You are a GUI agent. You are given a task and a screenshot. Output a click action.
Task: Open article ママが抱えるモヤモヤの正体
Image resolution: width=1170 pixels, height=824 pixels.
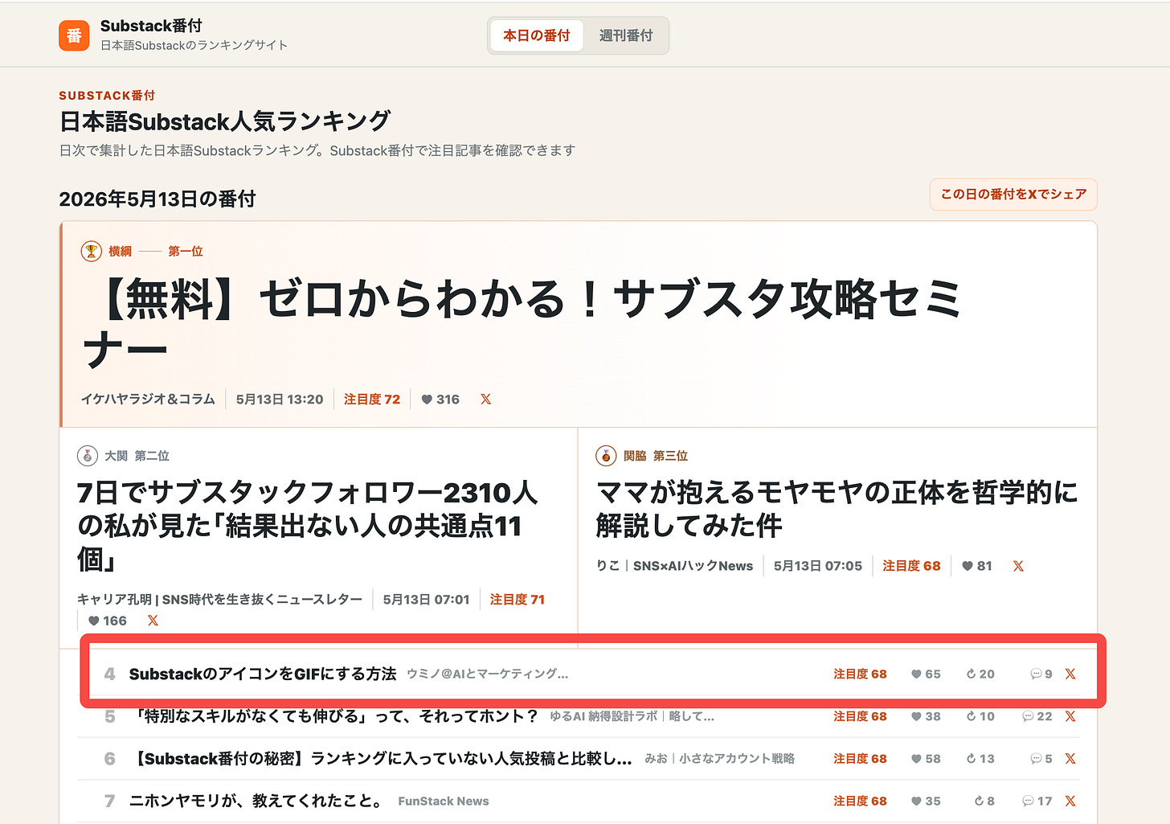click(x=837, y=509)
